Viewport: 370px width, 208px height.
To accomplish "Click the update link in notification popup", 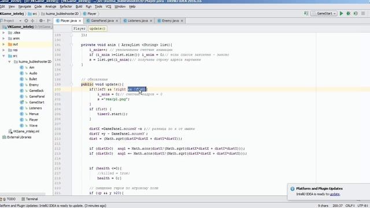I will pos(335,194).
